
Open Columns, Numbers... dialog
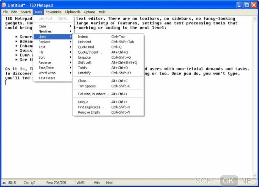[x=108, y=94]
